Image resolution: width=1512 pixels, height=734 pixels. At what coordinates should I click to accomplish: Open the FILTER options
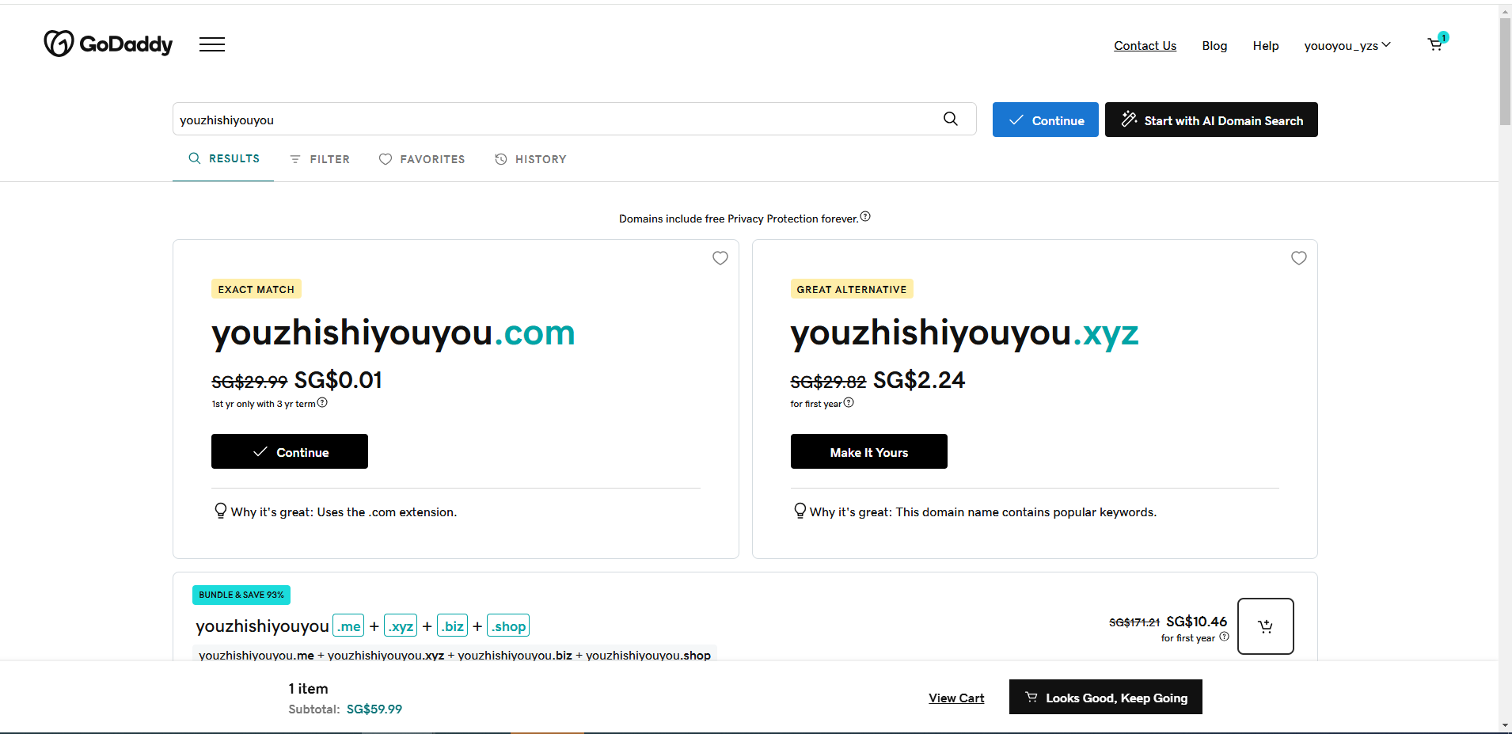pos(320,159)
